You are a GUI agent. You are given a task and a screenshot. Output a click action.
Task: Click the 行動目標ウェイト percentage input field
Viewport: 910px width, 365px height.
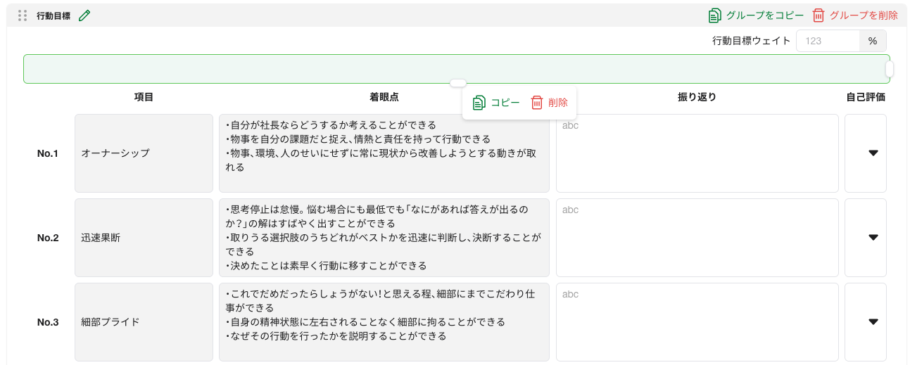click(x=827, y=41)
